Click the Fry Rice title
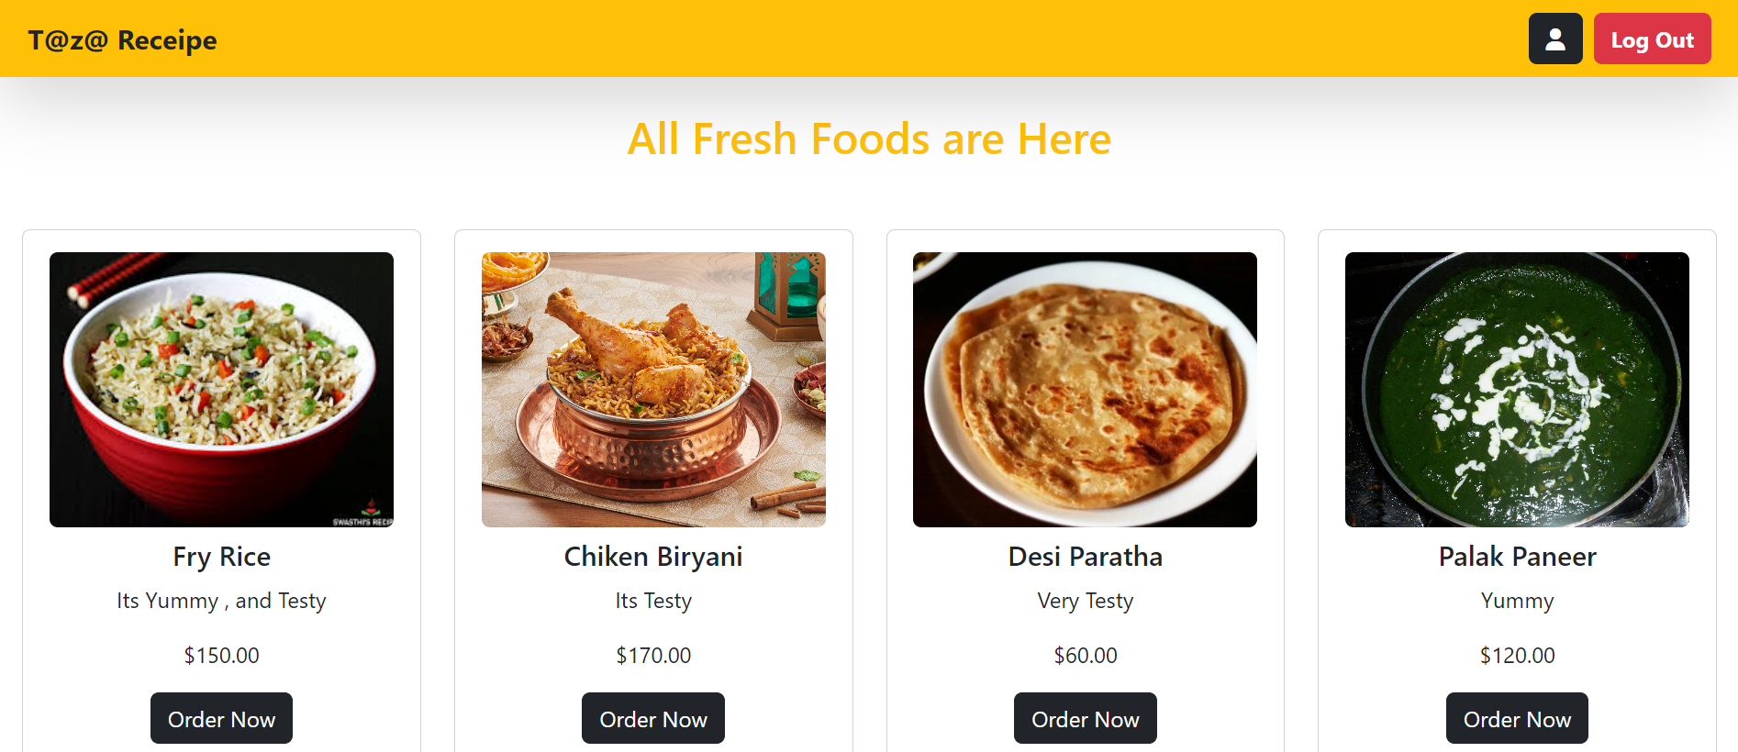1738x752 pixels. coord(221,557)
